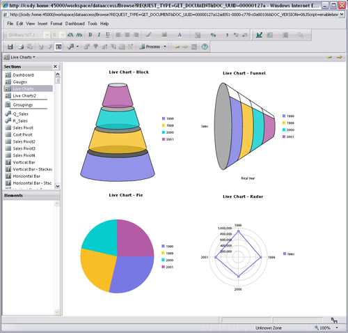
Task: Open the font name dropdown
Action: click(x=47, y=35)
